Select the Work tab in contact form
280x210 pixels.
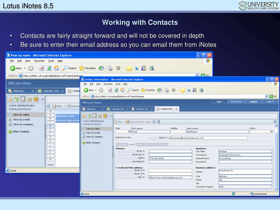click(x=132, y=144)
